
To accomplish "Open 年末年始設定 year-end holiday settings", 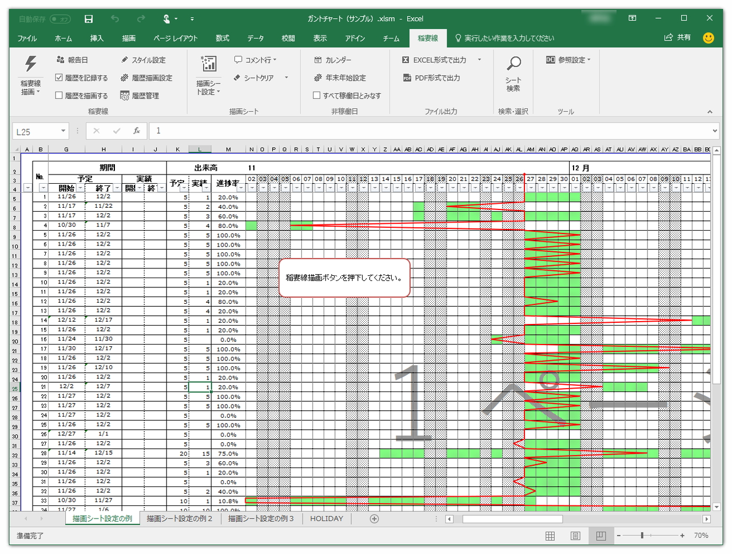I will click(x=340, y=78).
